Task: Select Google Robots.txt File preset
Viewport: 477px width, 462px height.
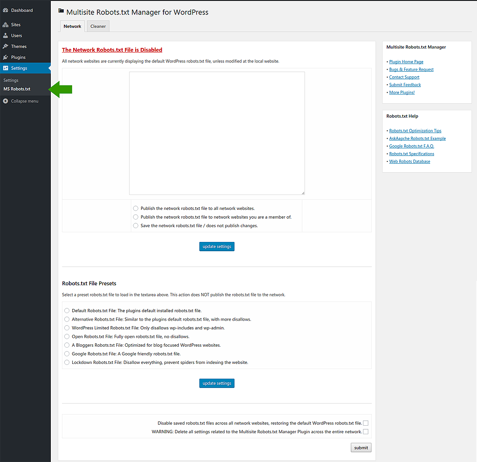Action: point(67,354)
